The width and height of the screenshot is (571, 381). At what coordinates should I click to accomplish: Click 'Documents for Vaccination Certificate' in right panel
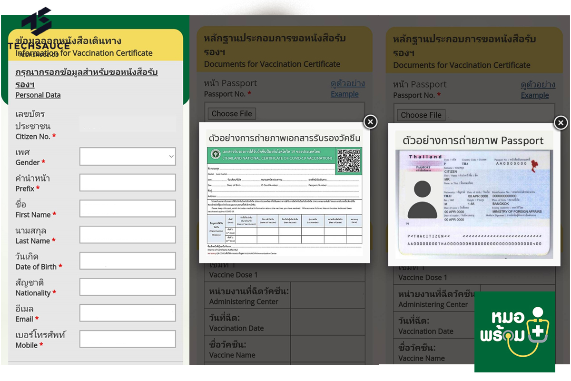click(x=462, y=65)
